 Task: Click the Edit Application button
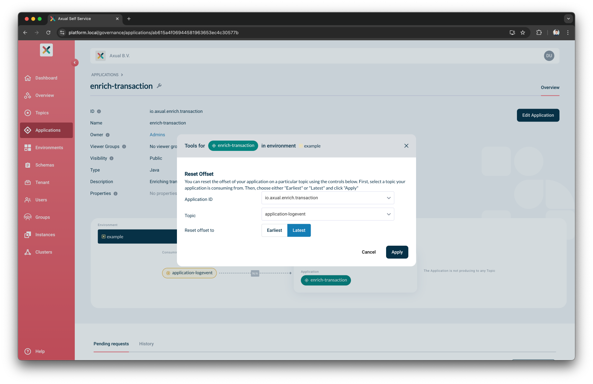[538, 115]
